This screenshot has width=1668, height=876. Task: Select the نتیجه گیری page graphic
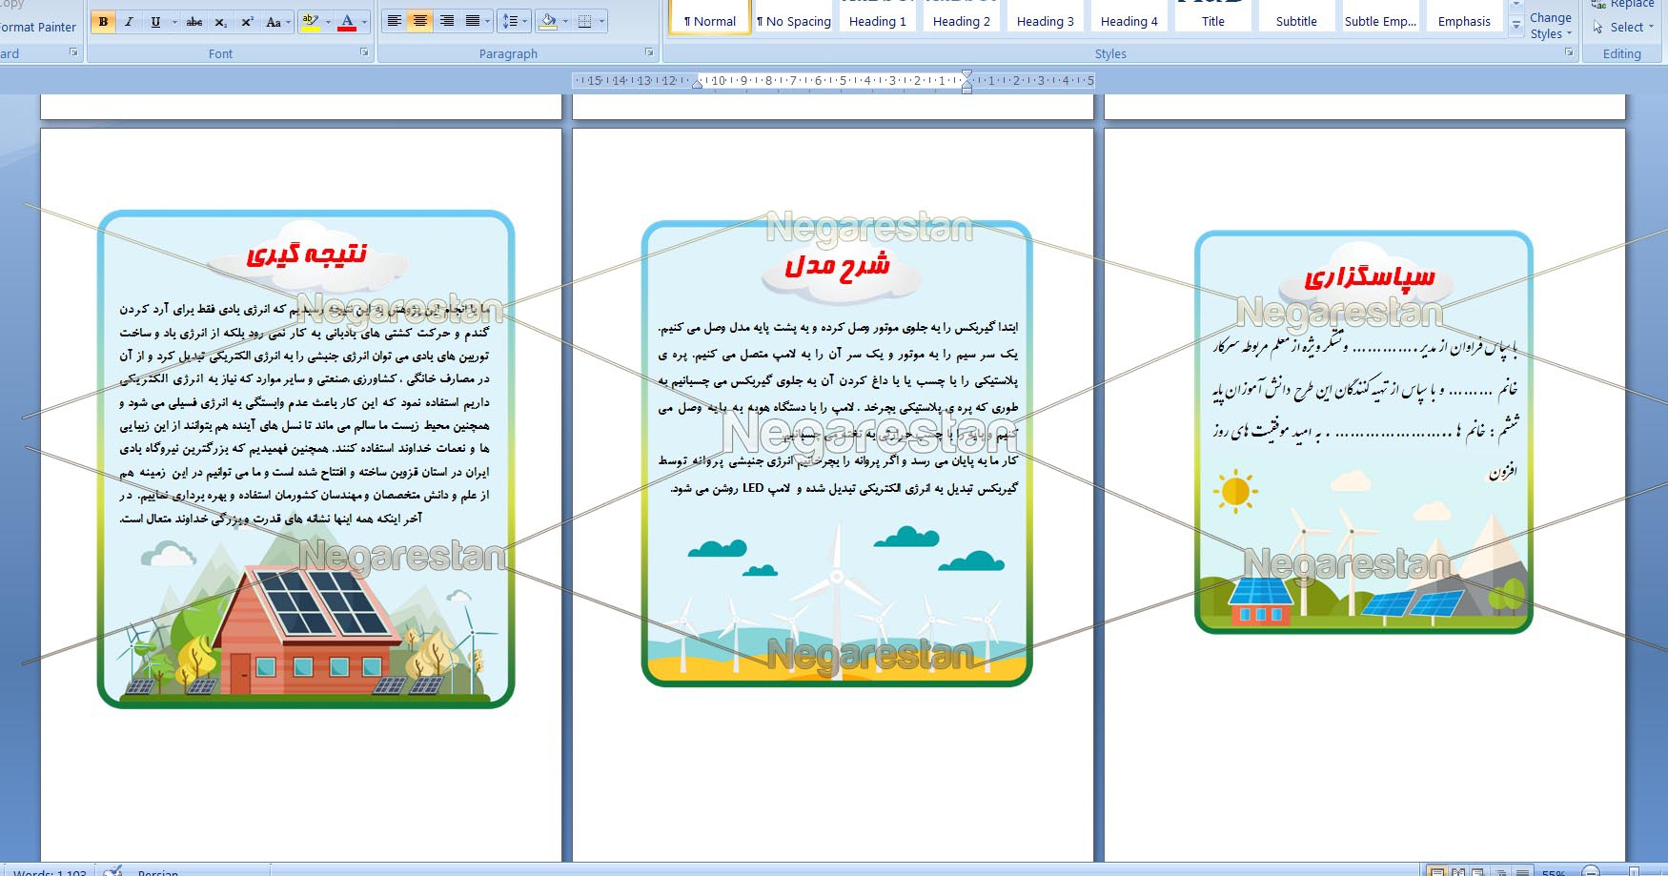306,459
